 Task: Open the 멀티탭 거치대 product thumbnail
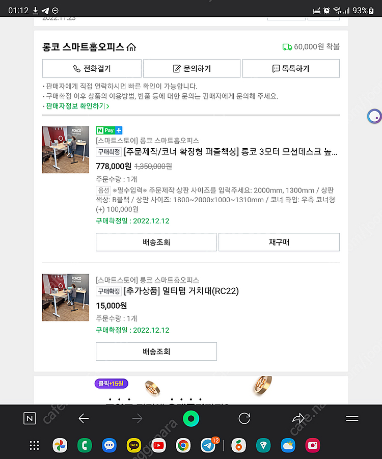click(x=66, y=298)
